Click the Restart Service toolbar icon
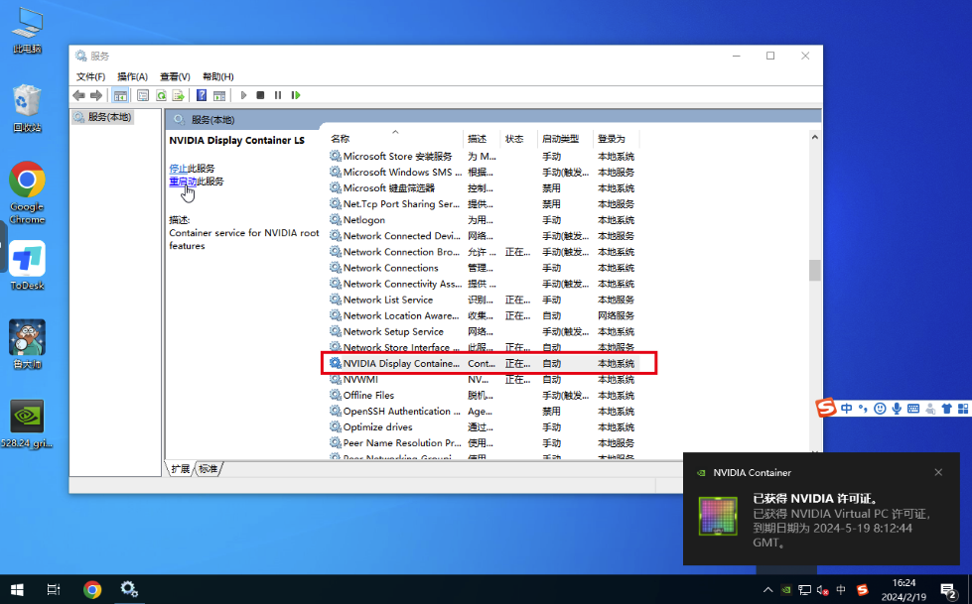Screen dimensions: 972x604 [296, 95]
